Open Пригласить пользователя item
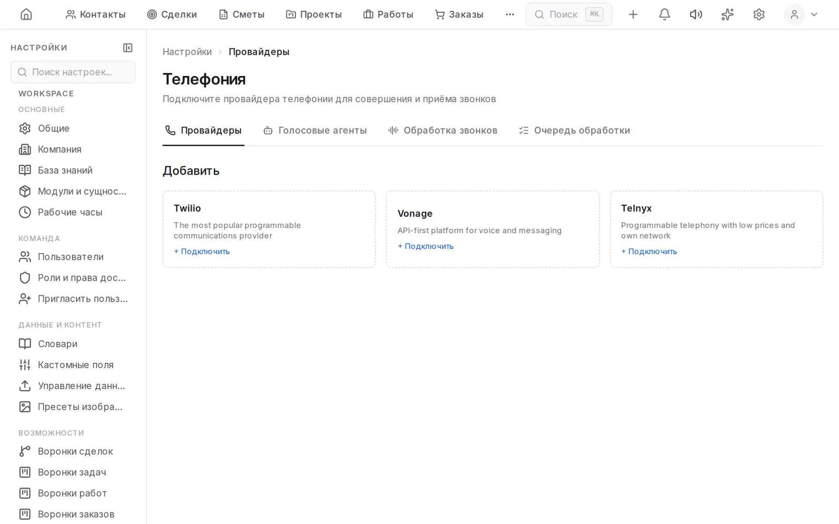The height and width of the screenshot is (524, 839). 73,299
